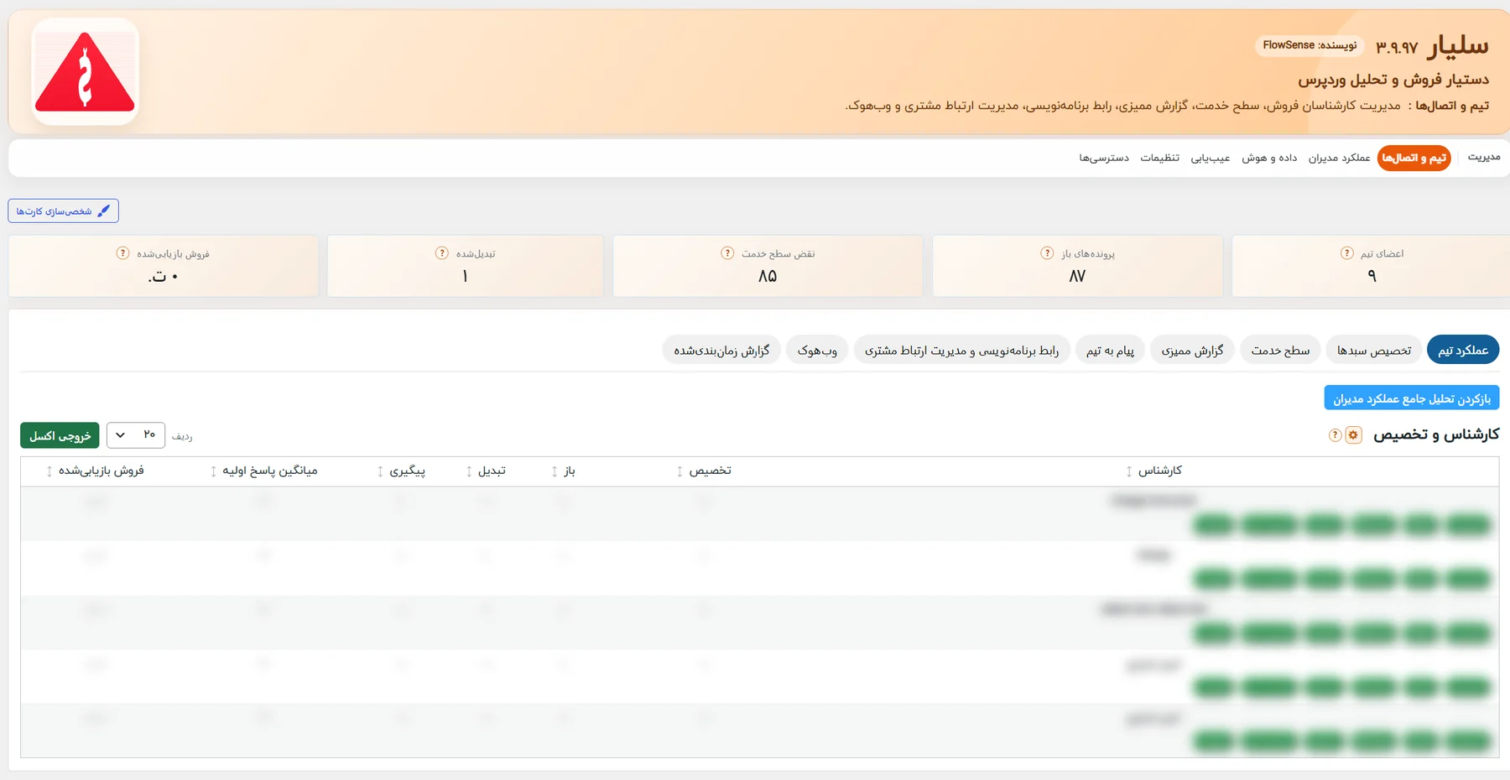Sort table by پیگیری column arrow
The height and width of the screenshot is (780, 1510).
[x=380, y=471]
